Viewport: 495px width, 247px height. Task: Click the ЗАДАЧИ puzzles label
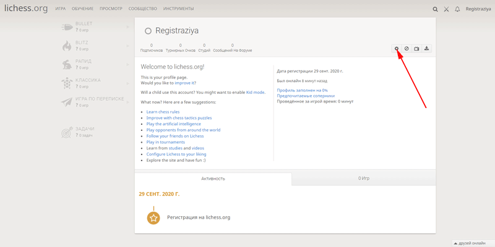(x=85, y=129)
